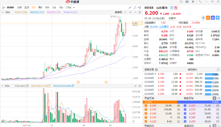Select the chart drawing pencil tool
The height and width of the screenshot is (127, 221).
click(x=130, y=7)
